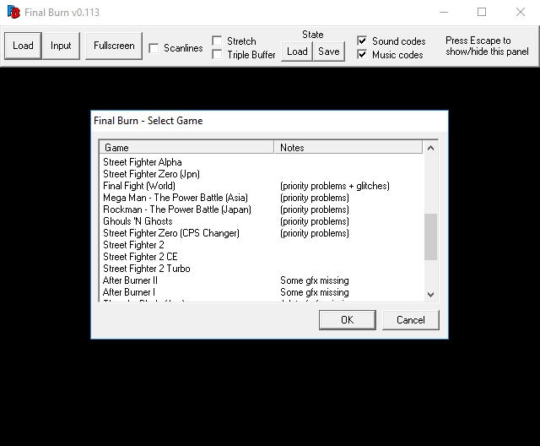The width and height of the screenshot is (540, 446).
Task: Click the Some gfx missing note for After Burner II
Action: point(315,280)
